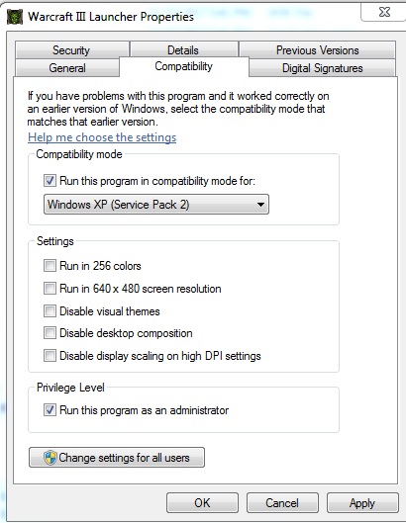Check Disable display scaling on high DPI
Image resolution: width=406 pixels, height=523 pixels.
50,356
